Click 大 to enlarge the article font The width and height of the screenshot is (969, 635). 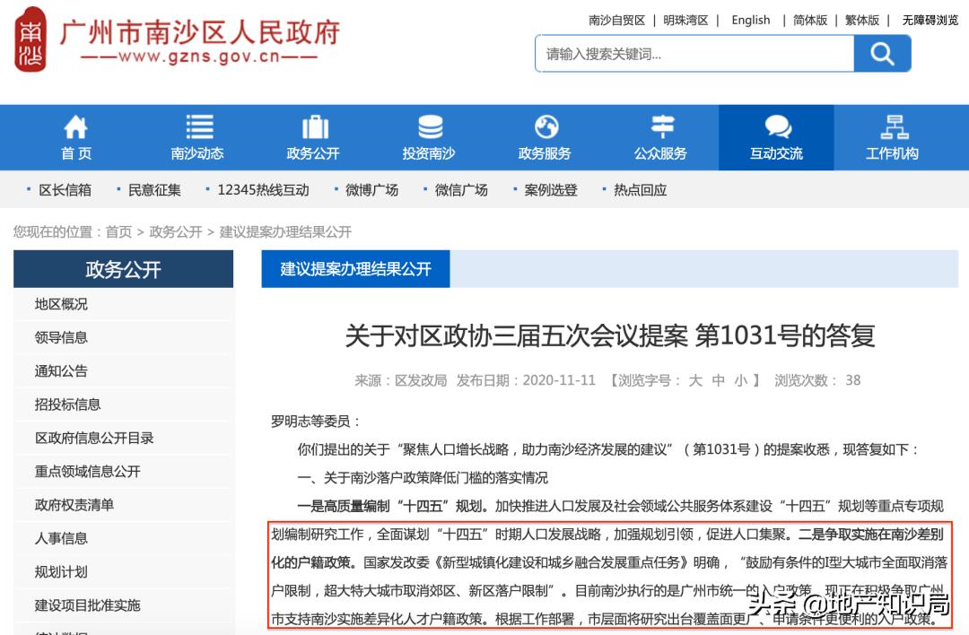[696, 379]
